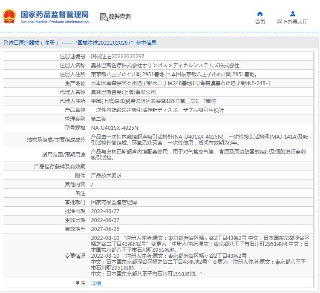The width and height of the screenshot is (320, 293).
Task: Click the national emblem logo
Action: [x=9, y=17]
